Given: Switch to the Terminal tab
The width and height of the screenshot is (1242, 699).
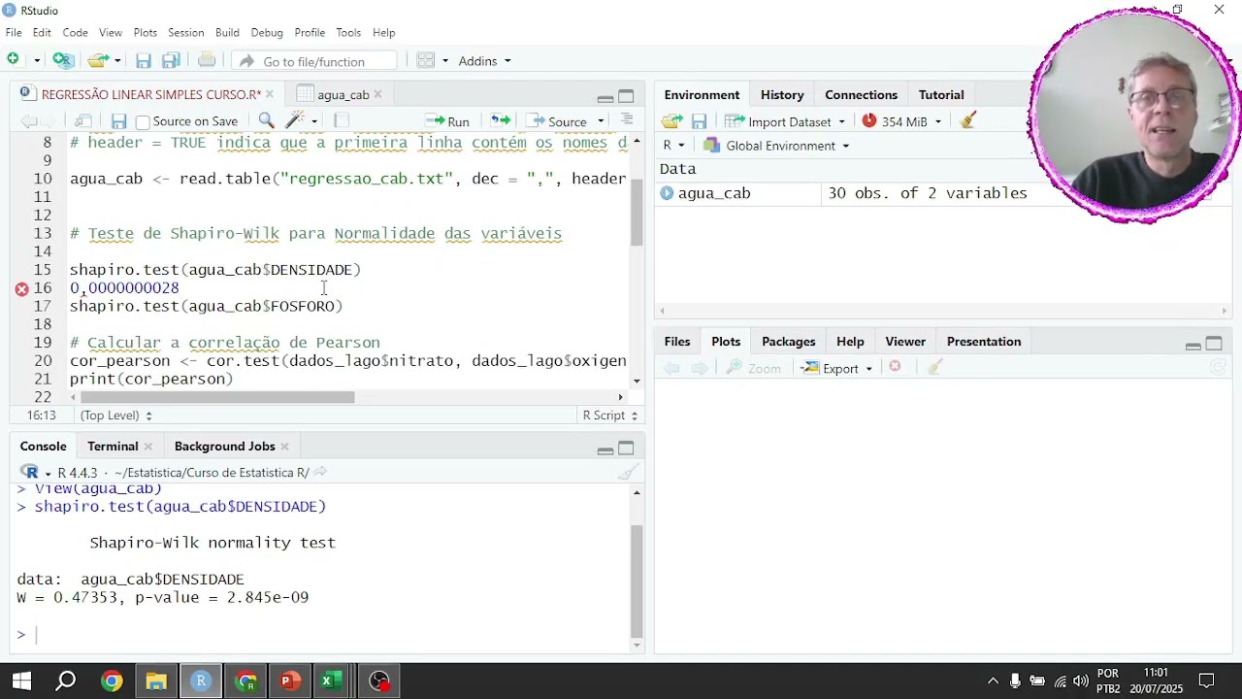Looking at the screenshot, I should (x=113, y=446).
